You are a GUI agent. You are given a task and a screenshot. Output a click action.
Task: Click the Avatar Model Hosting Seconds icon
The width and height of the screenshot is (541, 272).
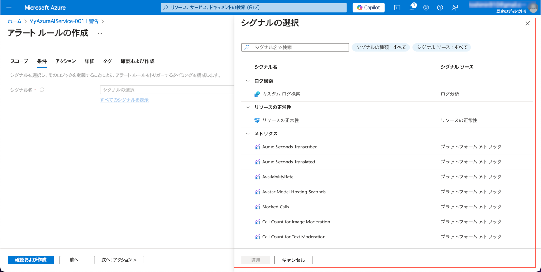[257, 192]
